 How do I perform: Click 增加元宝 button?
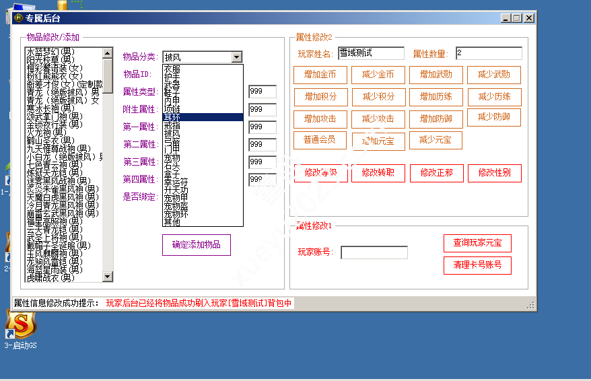point(378,141)
